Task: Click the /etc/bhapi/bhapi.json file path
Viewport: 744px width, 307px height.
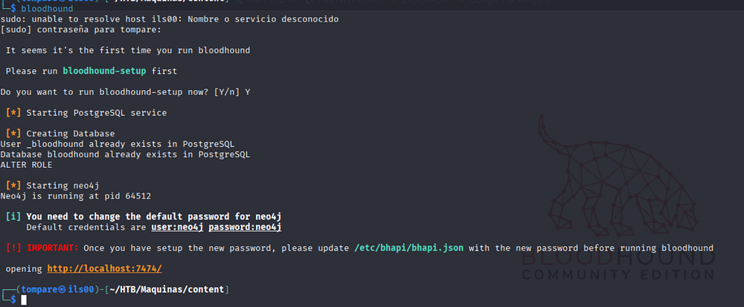Action: pyautogui.click(x=409, y=248)
